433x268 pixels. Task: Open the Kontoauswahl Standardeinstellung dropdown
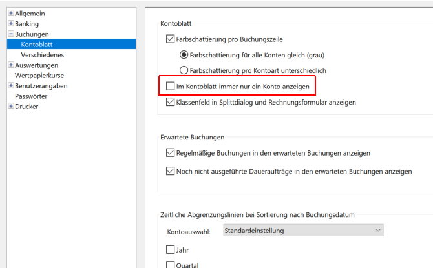pos(303,230)
